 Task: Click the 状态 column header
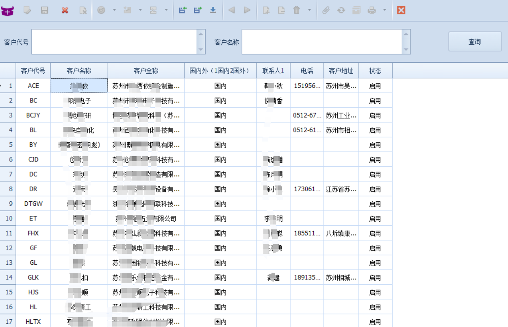click(375, 71)
